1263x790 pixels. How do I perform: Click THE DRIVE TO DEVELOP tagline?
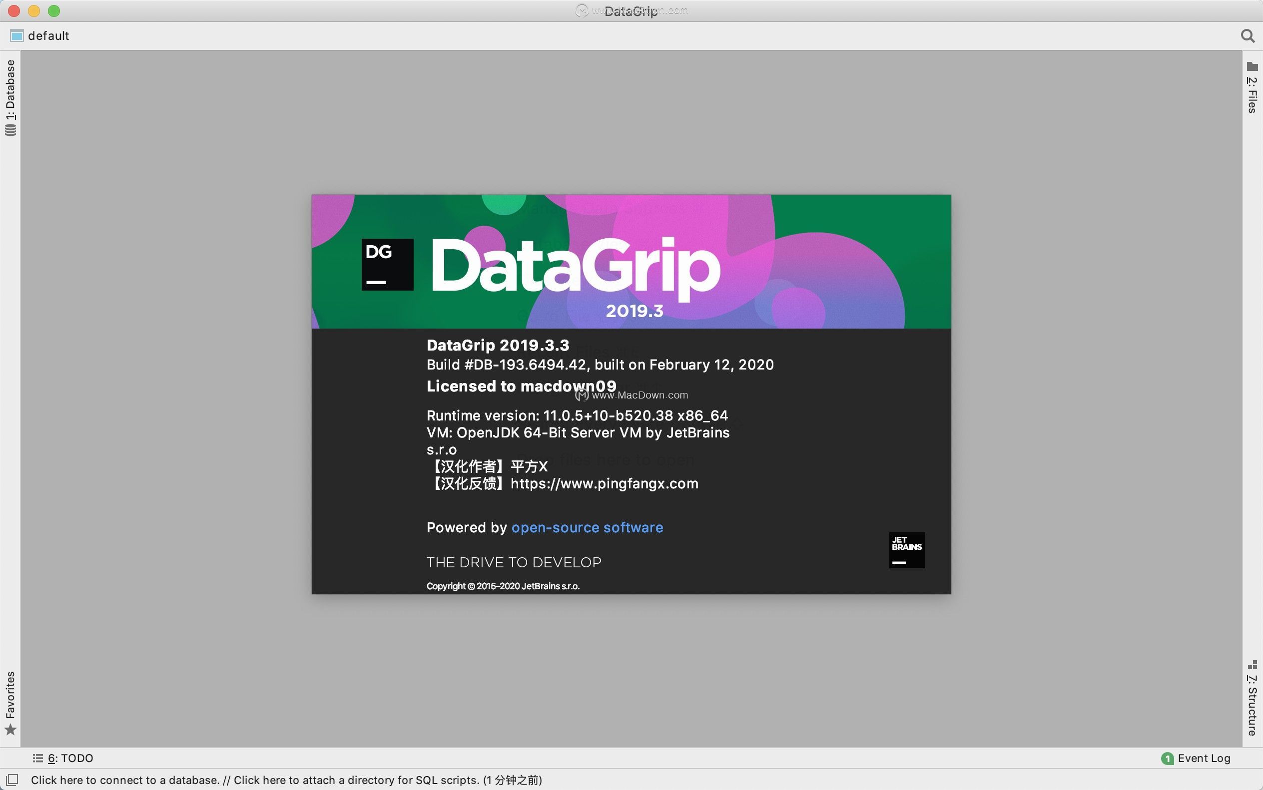514,562
